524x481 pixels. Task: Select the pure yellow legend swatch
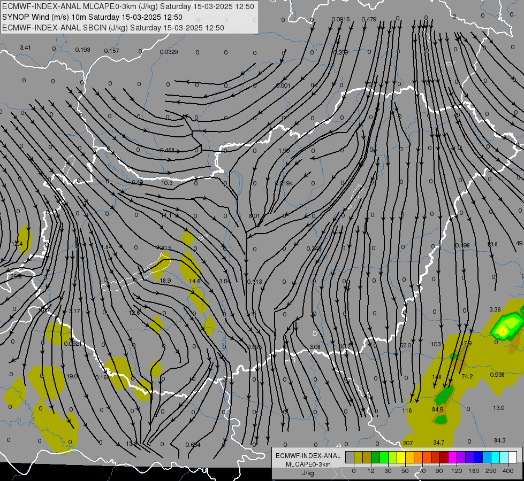pos(401,457)
